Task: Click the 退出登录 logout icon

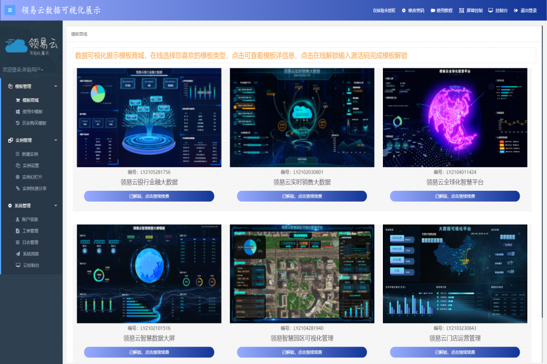Action: pos(516,10)
